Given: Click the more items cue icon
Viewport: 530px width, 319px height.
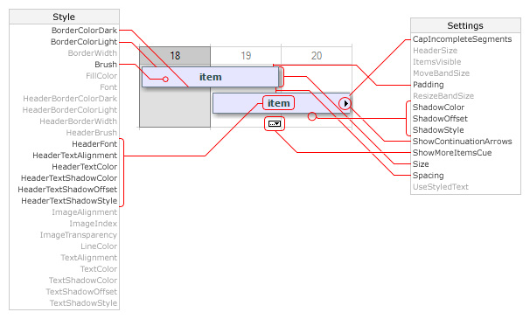Looking at the screenshot, I should pos(275,124).
